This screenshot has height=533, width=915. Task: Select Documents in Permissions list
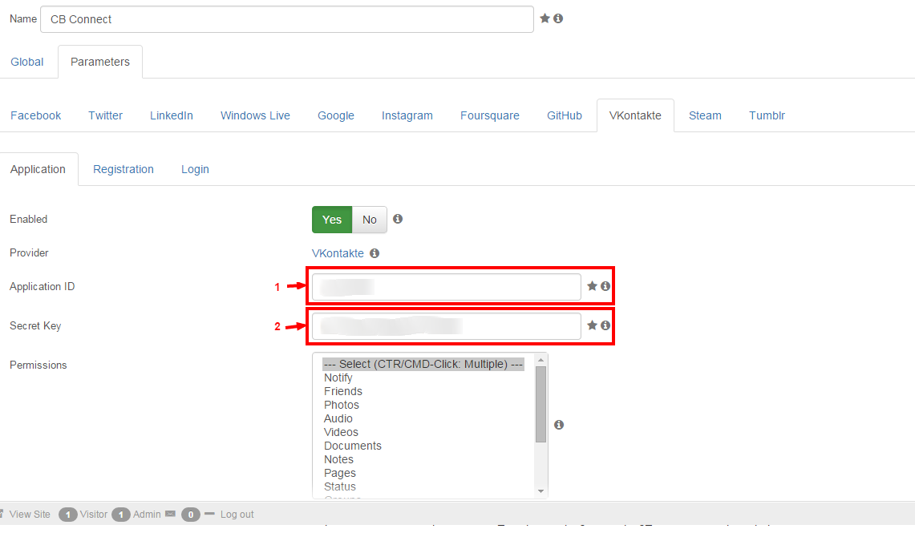353,446
